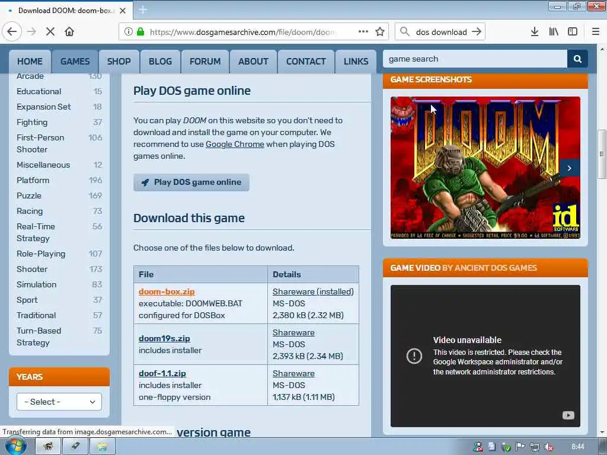
Task: Expand the Years Select dropdown
Action: tap(59, 402)
